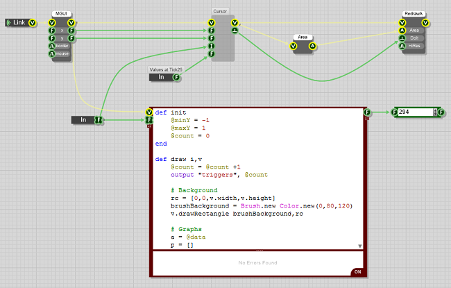Screen dimensions: 451x288
Task: Select the MGUI node title
Action: (61, 14)
